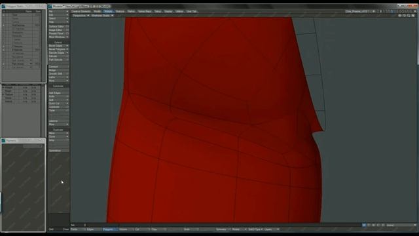Screen dimensions: 419x236
Task: Click the viewport zoom icon
Action: [409, 16]
